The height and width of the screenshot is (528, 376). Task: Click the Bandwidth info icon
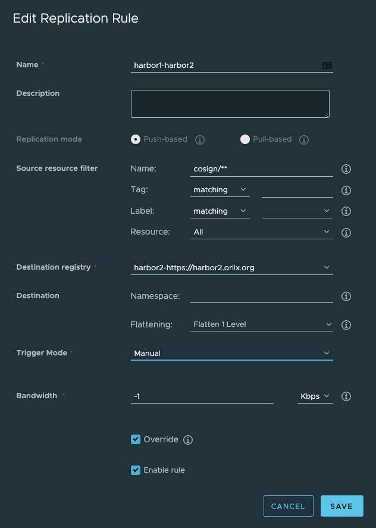click(346, 396)
